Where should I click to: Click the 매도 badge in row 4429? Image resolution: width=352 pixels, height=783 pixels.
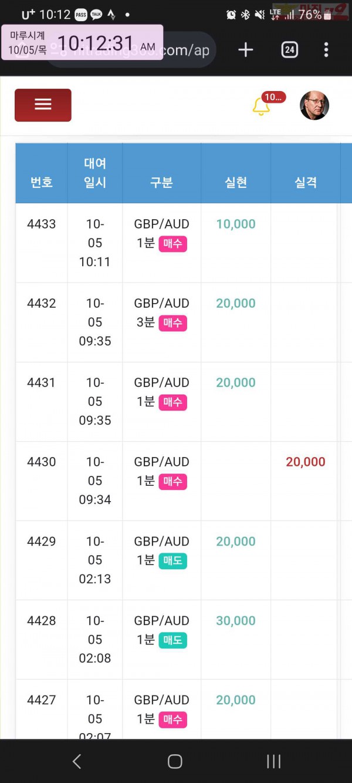pos(173,560)
